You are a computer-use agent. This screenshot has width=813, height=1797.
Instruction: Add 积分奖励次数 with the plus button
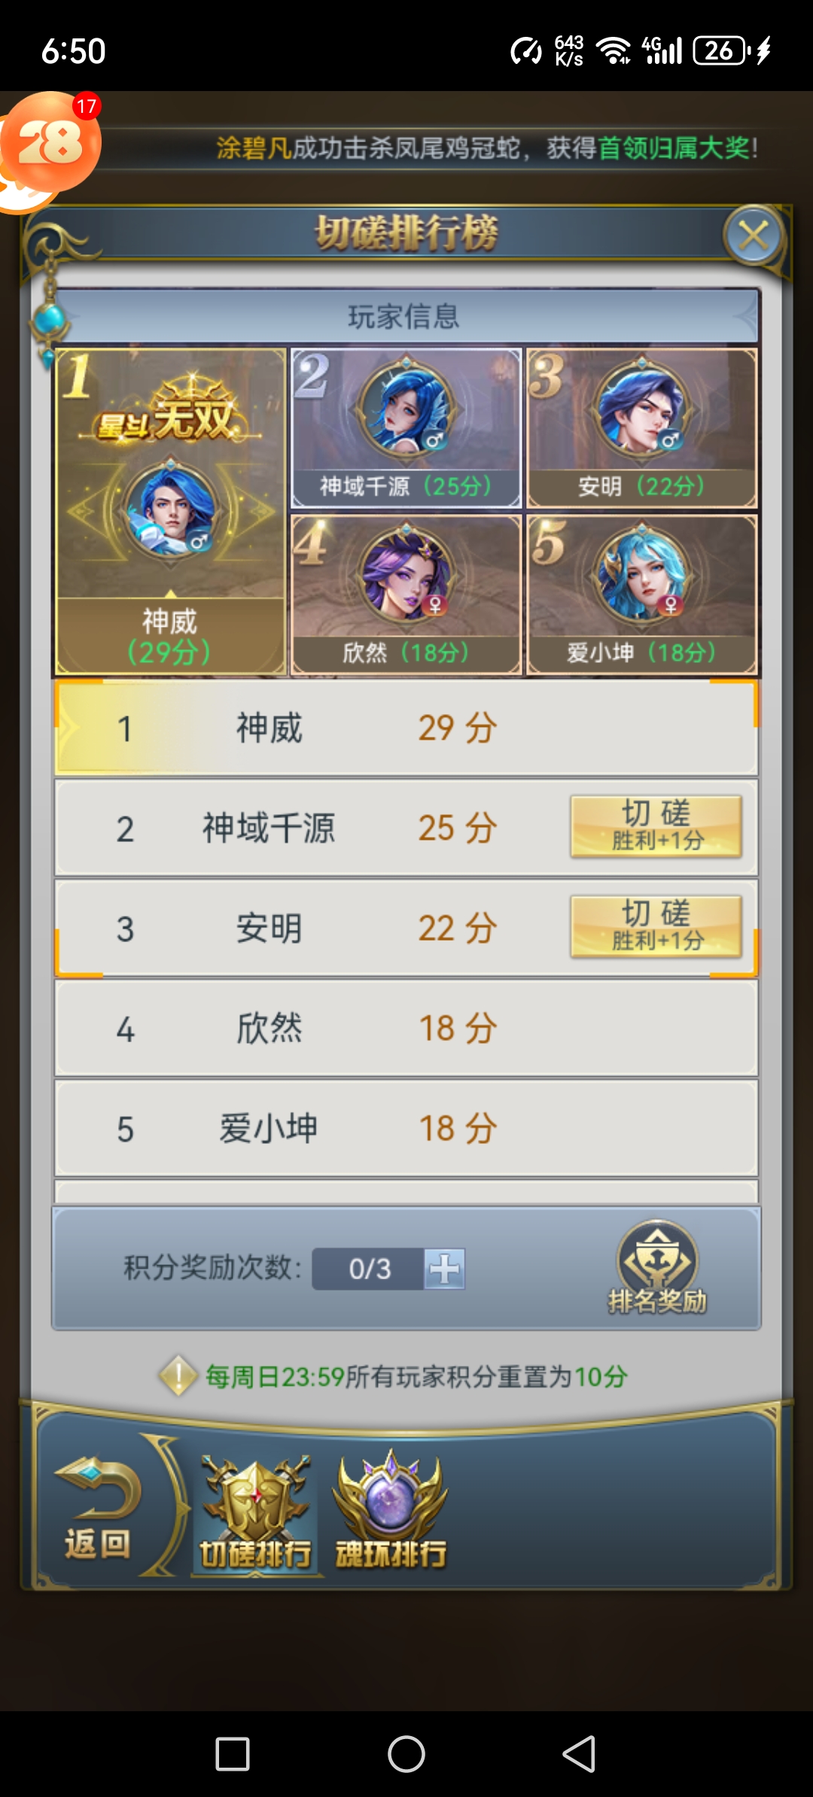coord(444,1269)
